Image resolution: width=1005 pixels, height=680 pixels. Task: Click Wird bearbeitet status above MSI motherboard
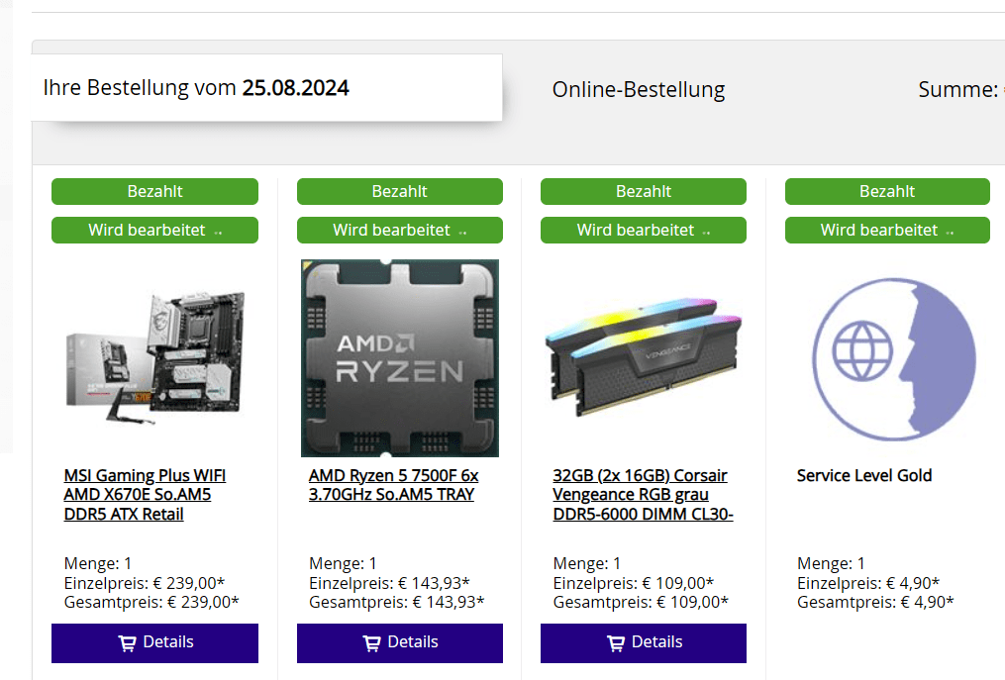point(154,230)
